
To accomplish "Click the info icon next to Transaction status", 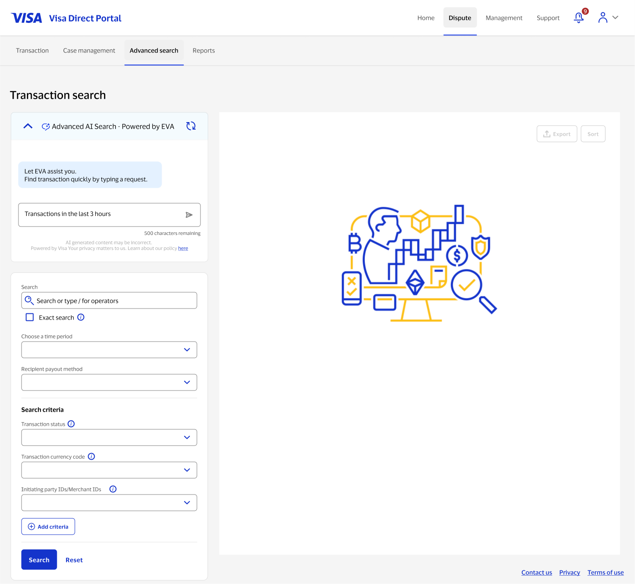I will coord(71,424).
